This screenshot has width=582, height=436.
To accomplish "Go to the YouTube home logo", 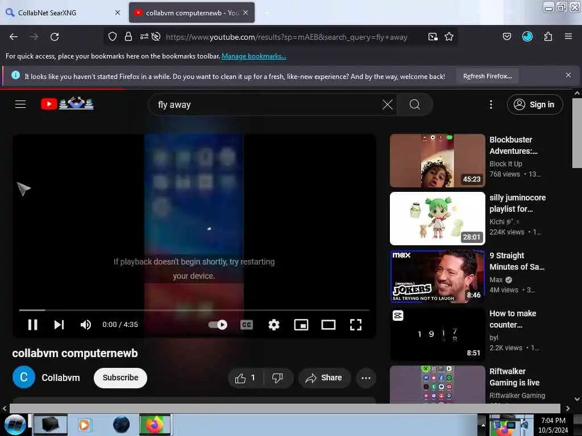I will [67, 103].
